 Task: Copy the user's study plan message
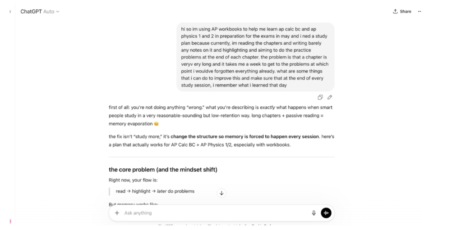click(320, 97)
